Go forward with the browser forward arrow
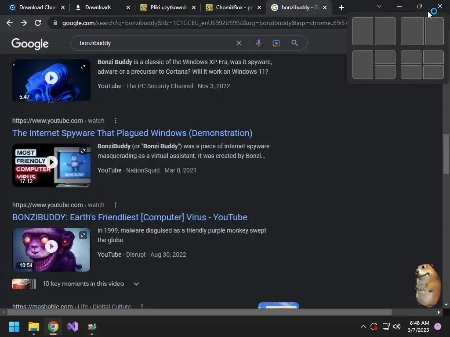This screenshot has width=450, height=337. pos(24,23)
